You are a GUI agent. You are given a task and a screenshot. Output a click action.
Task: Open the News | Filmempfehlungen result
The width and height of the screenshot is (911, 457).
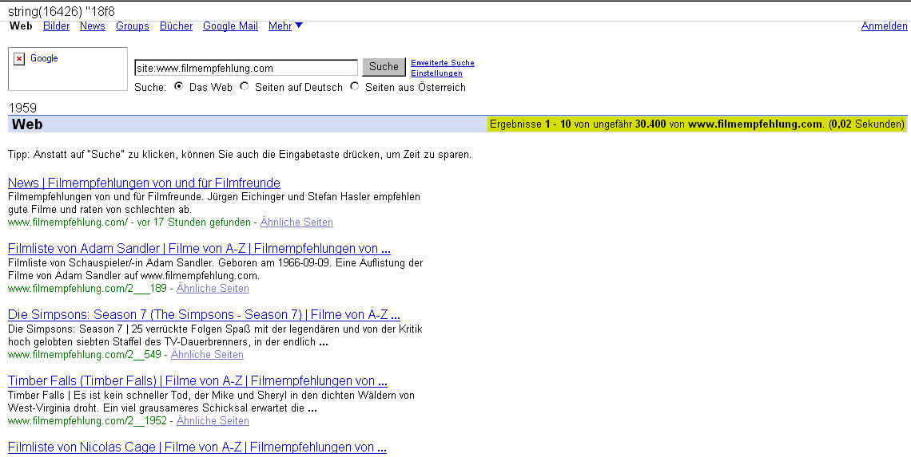pos(144,183)
